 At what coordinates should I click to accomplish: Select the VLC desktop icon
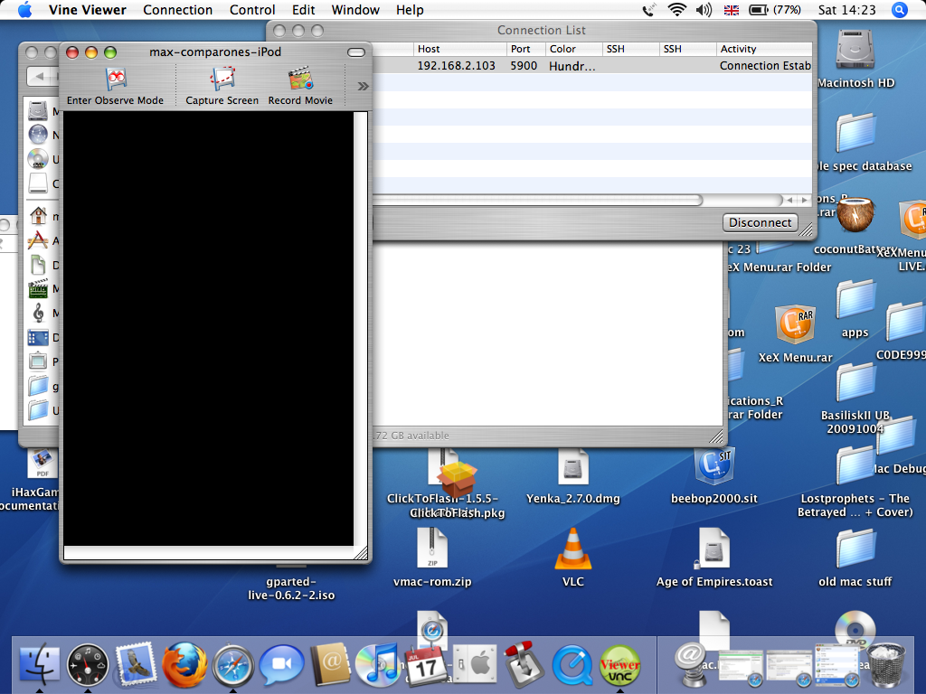coord(572,550)
